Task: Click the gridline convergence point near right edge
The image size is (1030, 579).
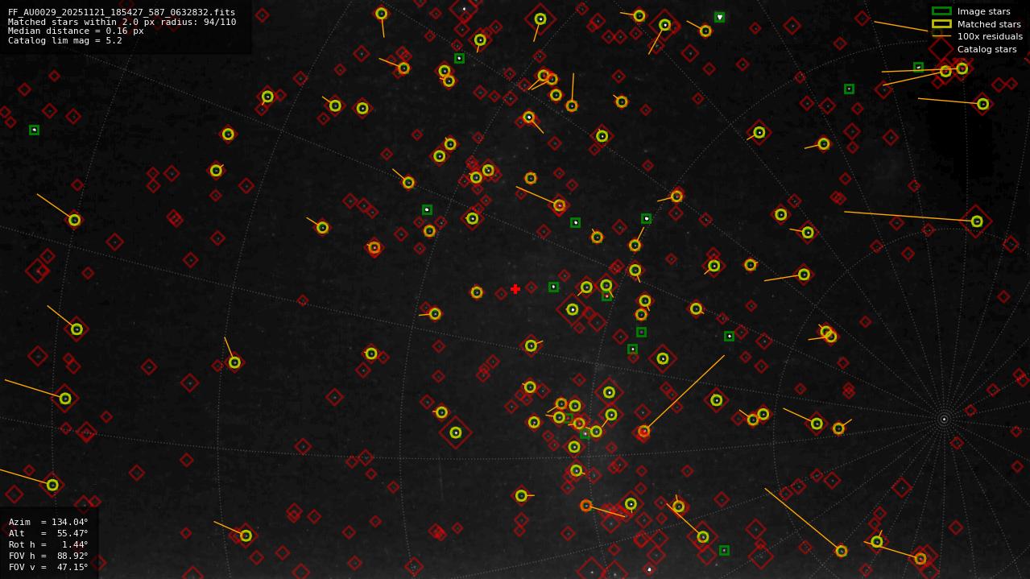Action: click(x=944, y=419)
